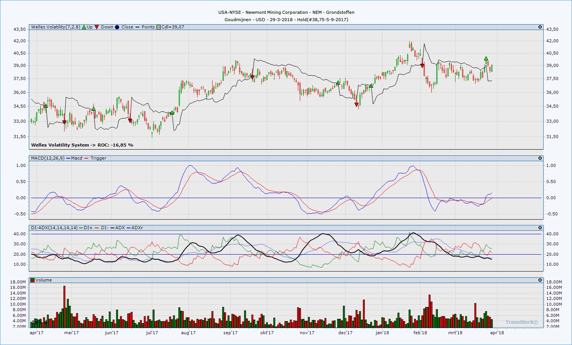Click the apr'18 date axis label

click(x=497, y=333)
